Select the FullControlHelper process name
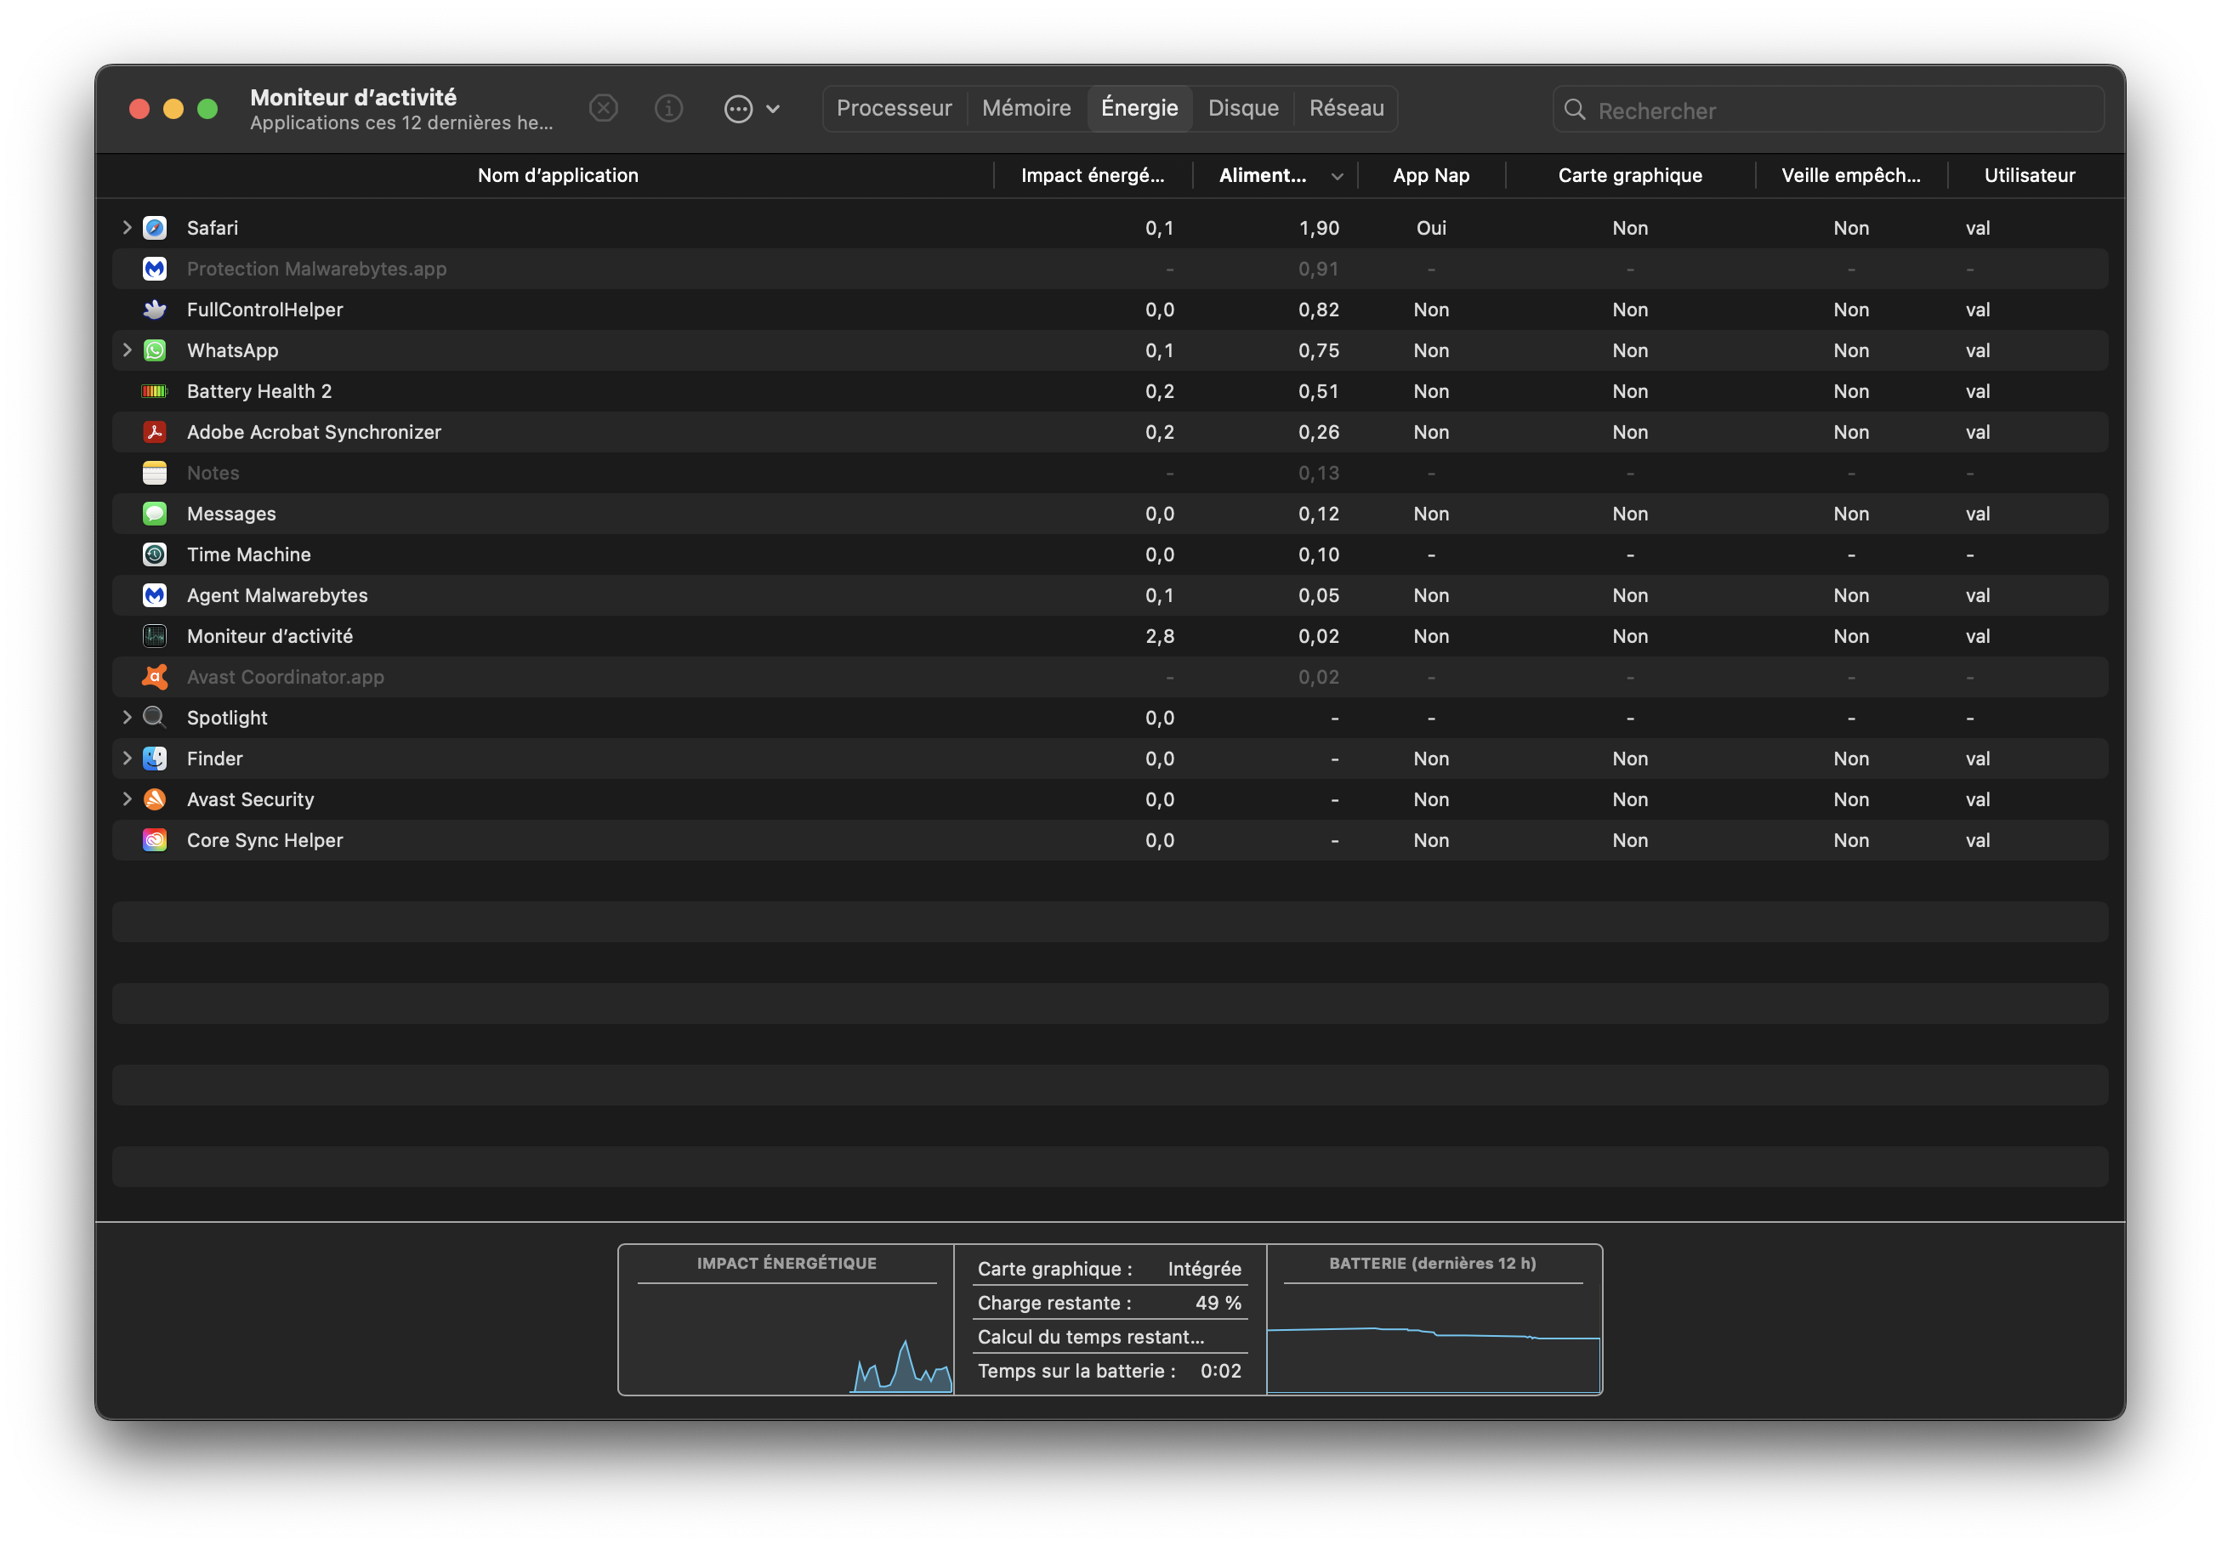 (264, 310)
